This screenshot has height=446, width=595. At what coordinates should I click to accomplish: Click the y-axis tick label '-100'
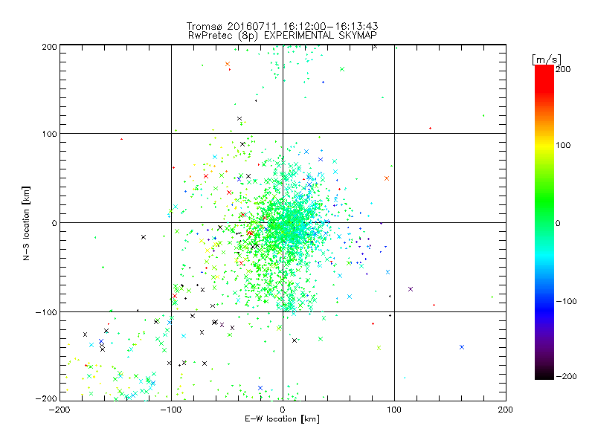(46, 312)
